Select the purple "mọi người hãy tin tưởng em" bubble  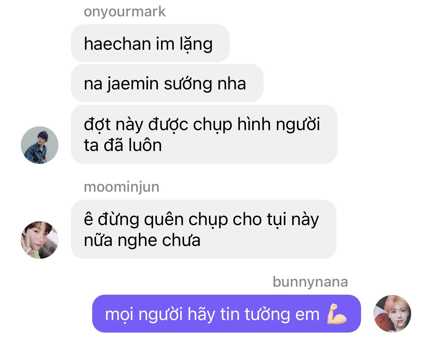(x=226, y=314)
